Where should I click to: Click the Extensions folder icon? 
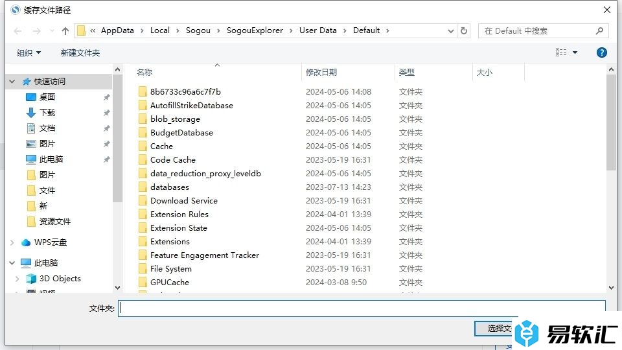143,241
